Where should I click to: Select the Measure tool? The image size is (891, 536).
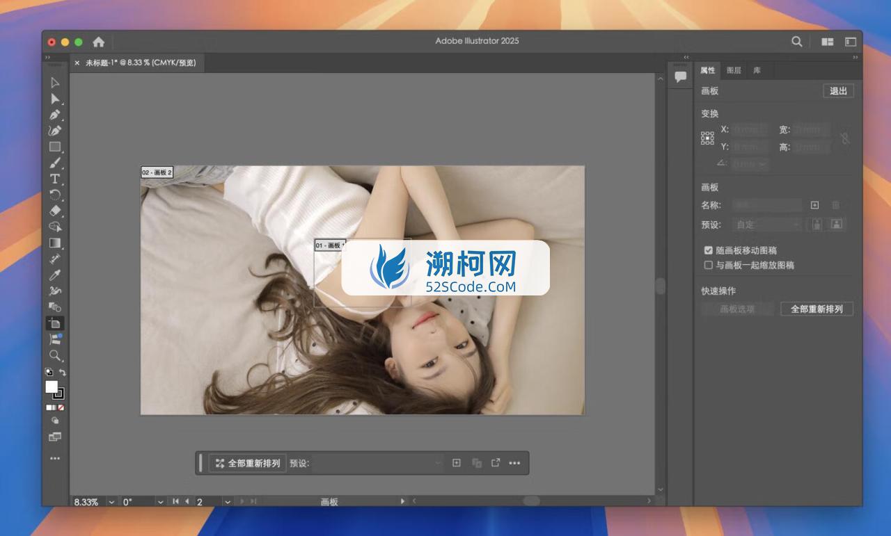[55, 259]
